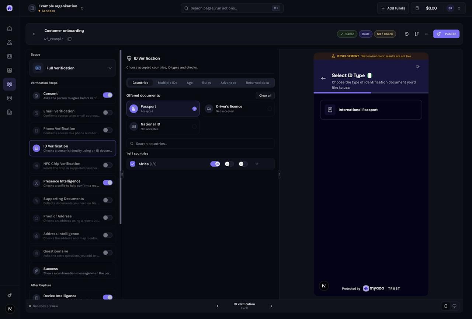Expand the Africa countries row
This screenshot has height=319, width=472.
pyautogui.click(x=257, y=164)
